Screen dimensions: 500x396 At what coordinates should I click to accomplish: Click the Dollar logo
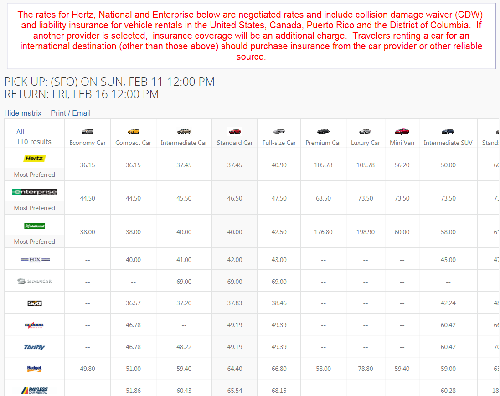(34, 325)
